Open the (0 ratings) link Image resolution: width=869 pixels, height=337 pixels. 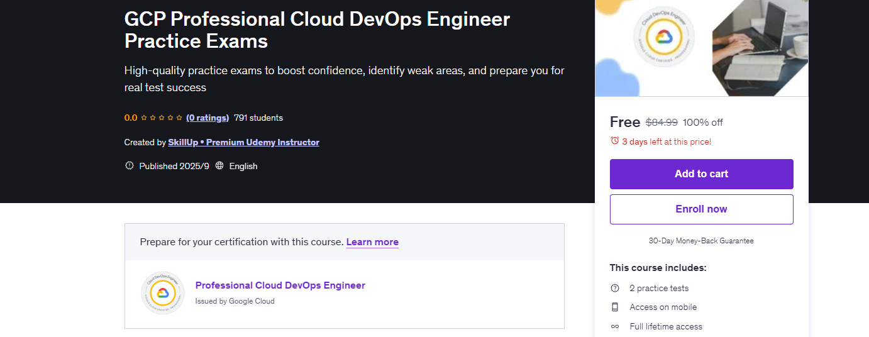click(208, 118)
